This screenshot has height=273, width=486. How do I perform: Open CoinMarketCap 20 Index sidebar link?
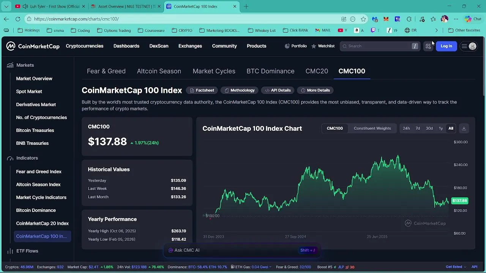pos(42,223)
